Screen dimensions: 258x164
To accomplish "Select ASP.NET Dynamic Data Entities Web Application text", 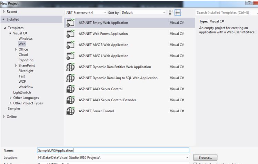I will coord(115,67).
